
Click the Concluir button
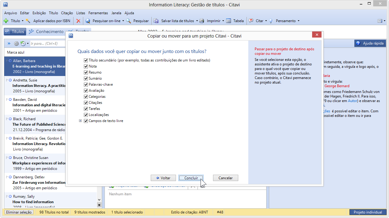[x=191, y=178]
